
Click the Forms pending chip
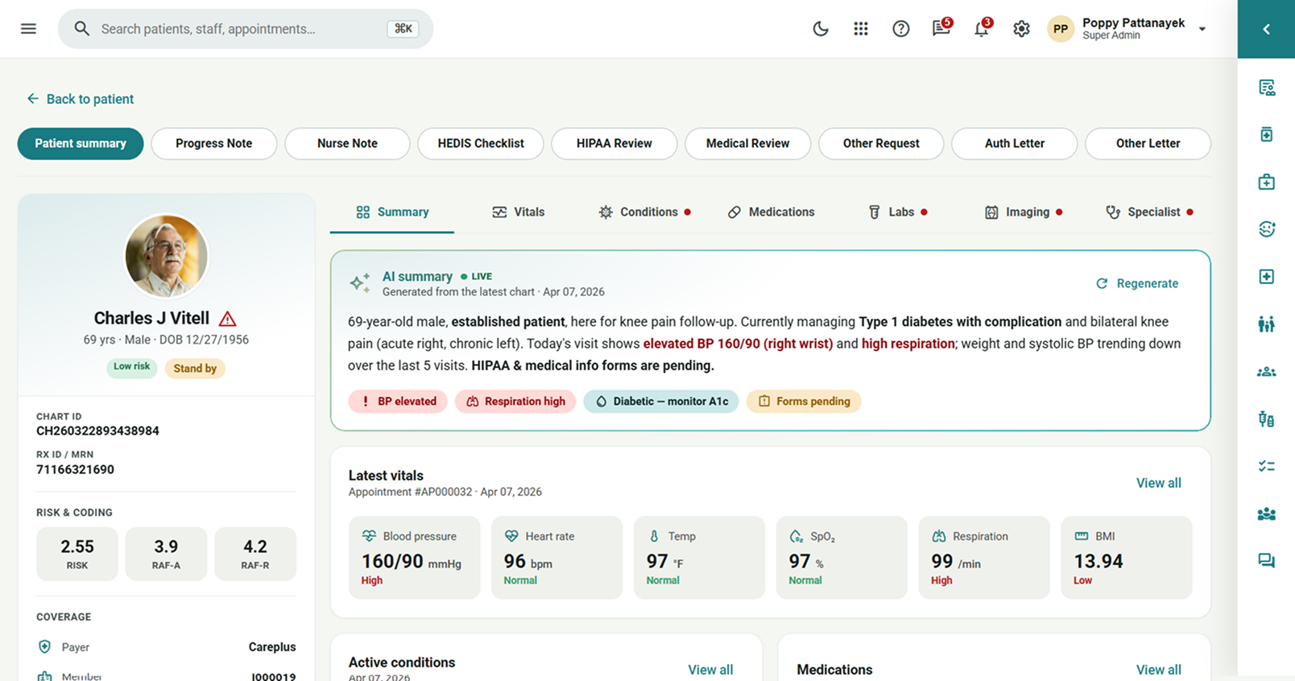[804, 401]
